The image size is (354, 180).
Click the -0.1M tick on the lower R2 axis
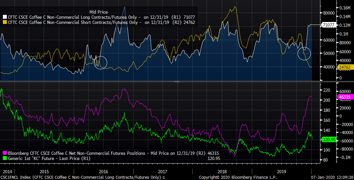(345, 157)
